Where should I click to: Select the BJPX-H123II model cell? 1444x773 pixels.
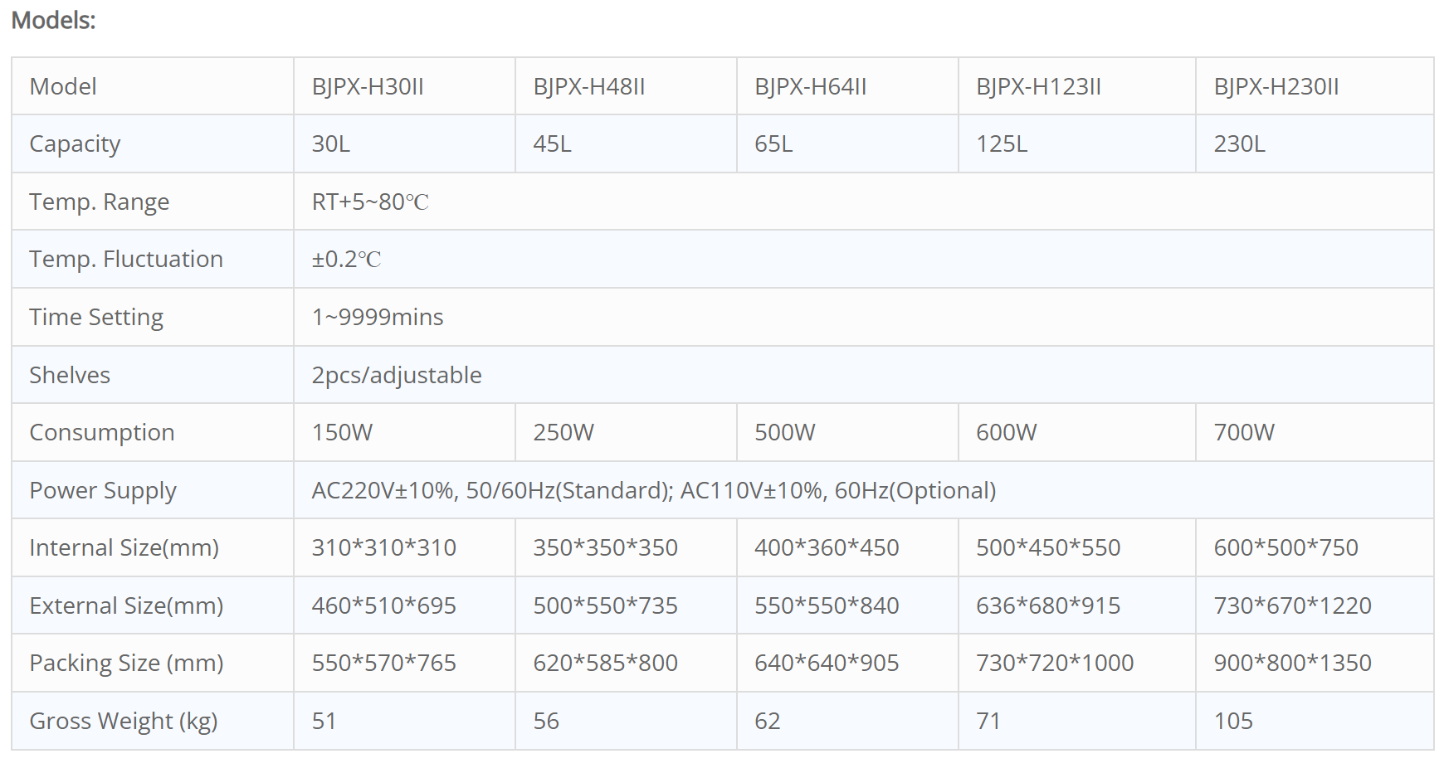pyautogui.click(x=1038, y=86)
